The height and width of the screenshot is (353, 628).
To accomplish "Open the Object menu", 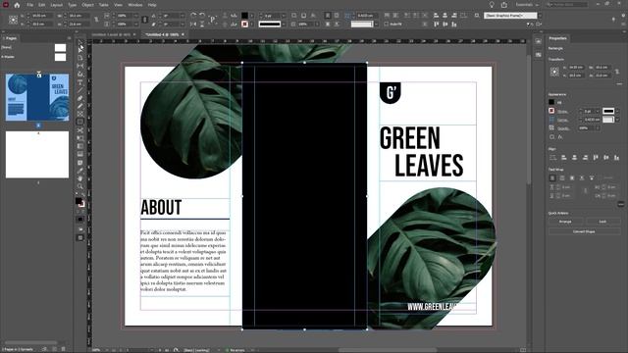I will [87, 5].
